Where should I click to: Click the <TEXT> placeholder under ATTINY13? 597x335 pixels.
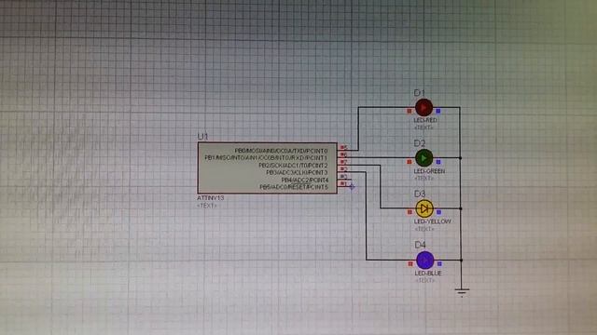click(207, 206)
